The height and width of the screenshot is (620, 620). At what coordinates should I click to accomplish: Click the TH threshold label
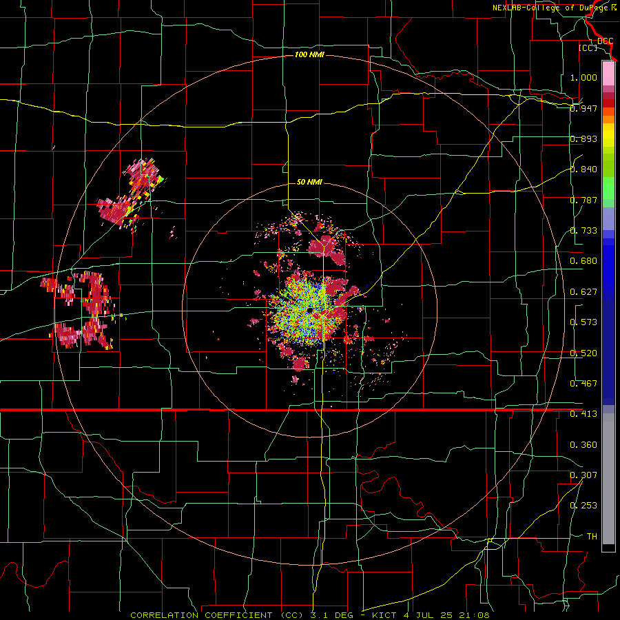pos(592,537)
